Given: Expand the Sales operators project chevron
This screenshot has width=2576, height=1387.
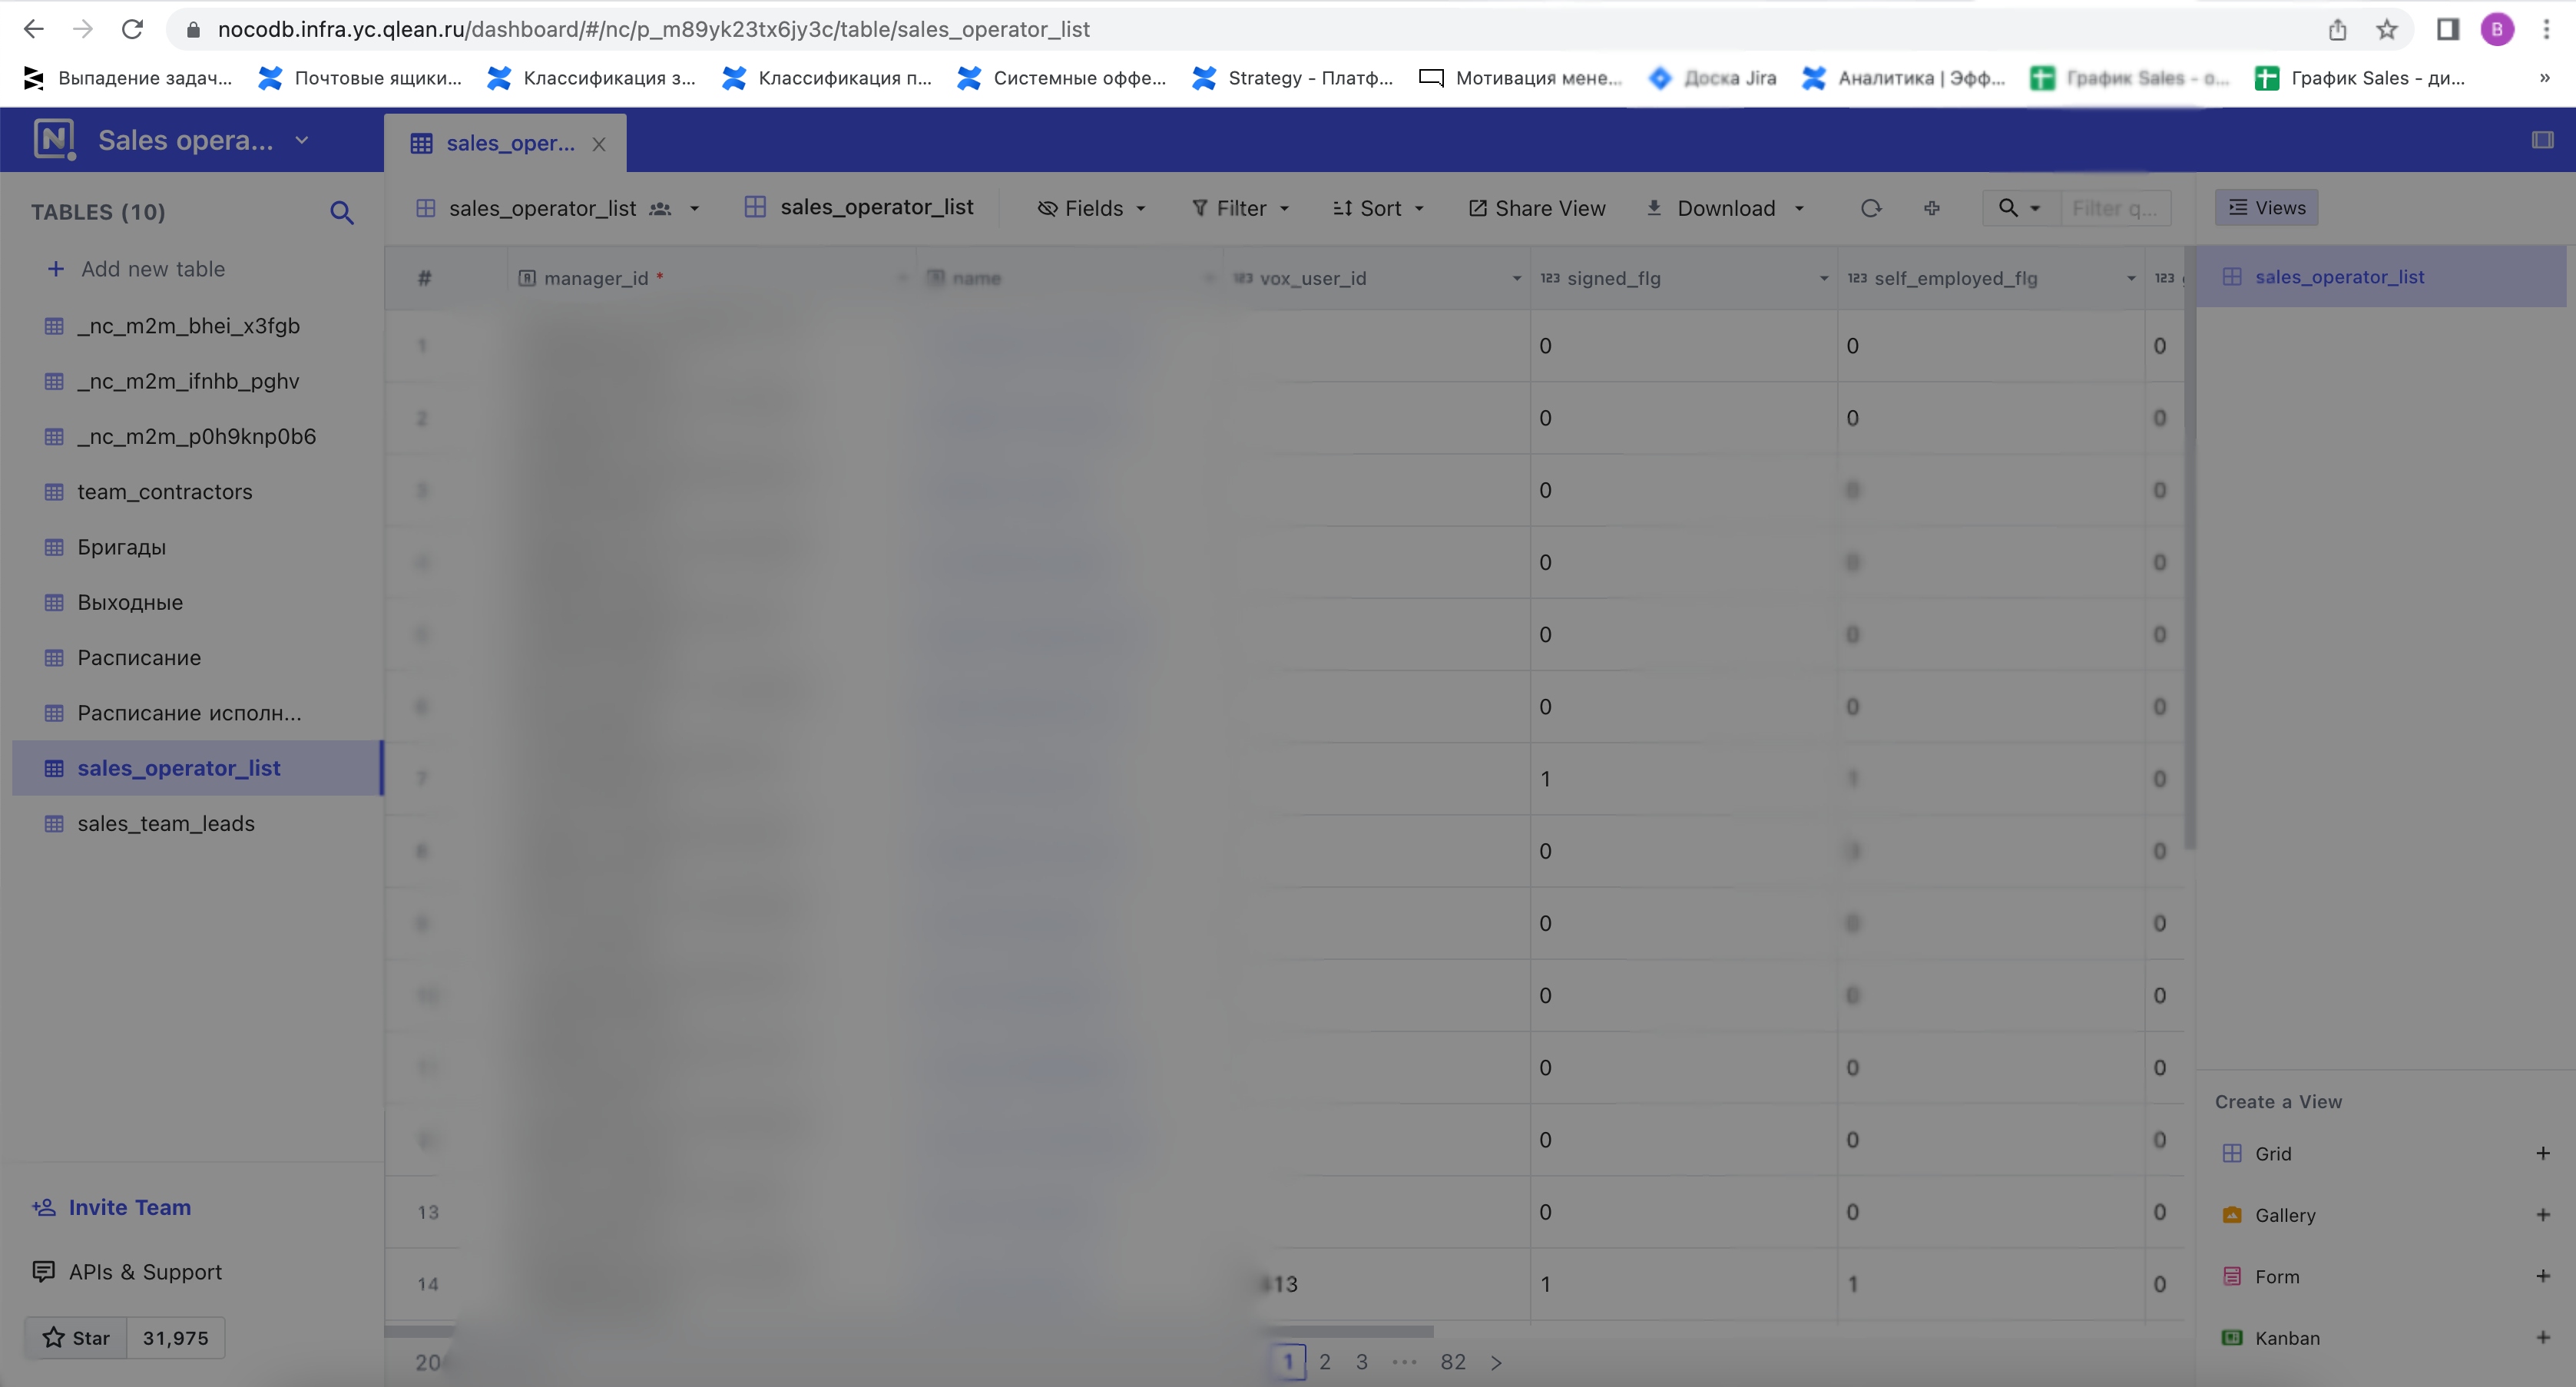Looking at the screenshot, I should [x=303, y=140].
